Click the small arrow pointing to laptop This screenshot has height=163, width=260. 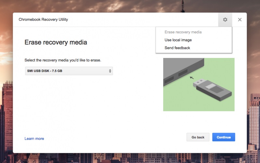pos(192,78)
